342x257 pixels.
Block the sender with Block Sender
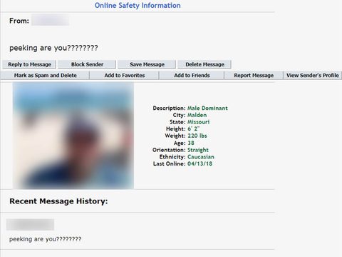[87, 64]
